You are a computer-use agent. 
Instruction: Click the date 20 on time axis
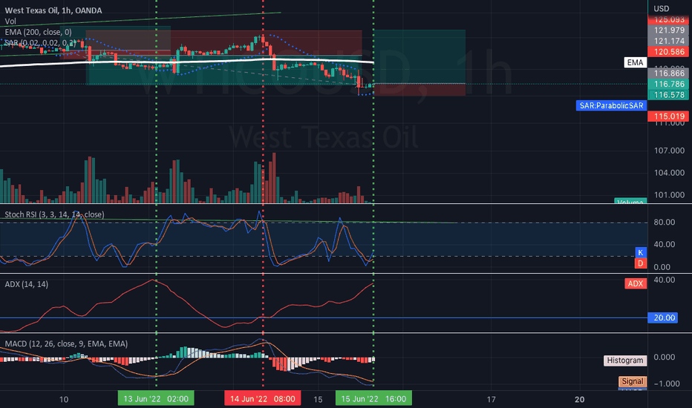pos(579,399)
